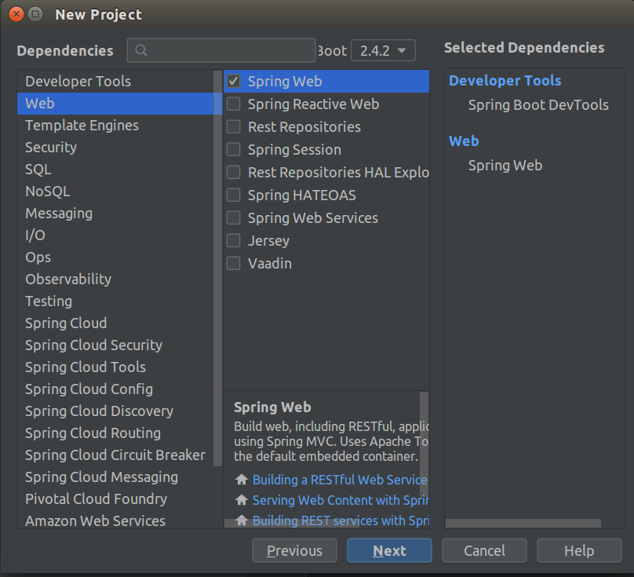This screenshot has width=634, height=577.
Task: Click home icon beside Building a RESTful Web Service
Action: click(x=242, y=480)
